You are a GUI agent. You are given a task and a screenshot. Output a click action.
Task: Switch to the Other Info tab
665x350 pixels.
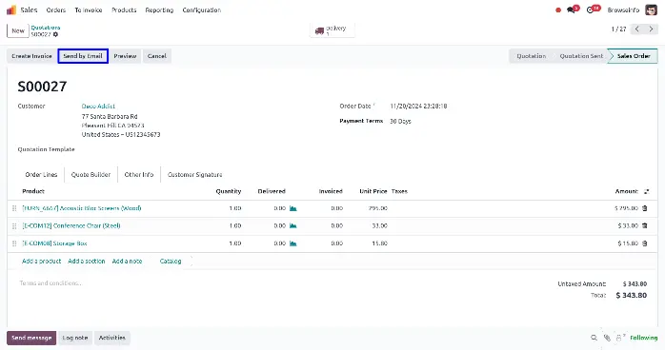click(x=139, y=174)
